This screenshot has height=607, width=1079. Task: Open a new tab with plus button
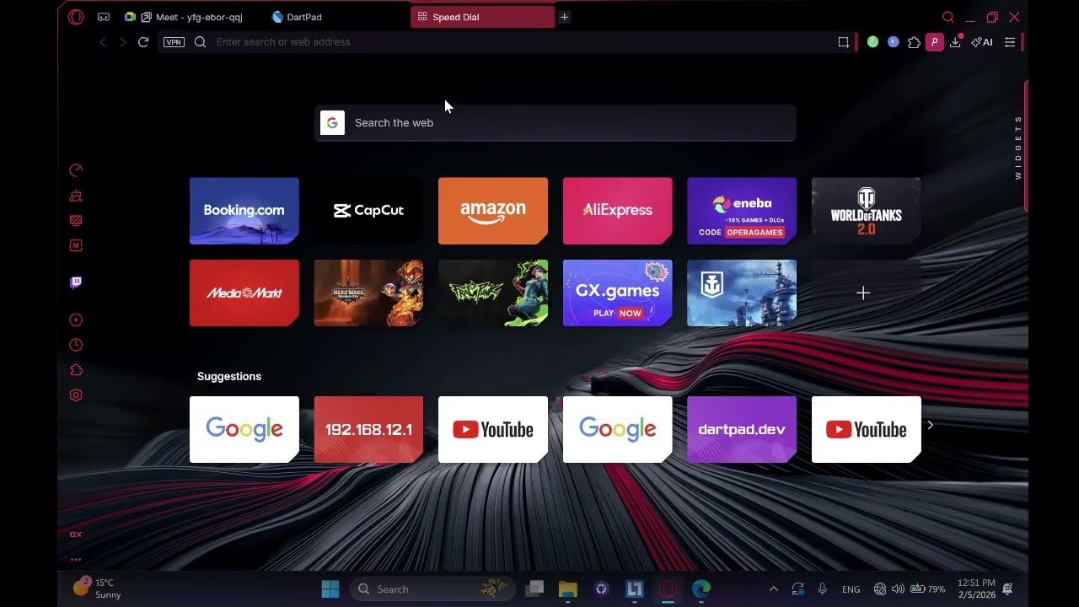pyautogui.click(x=564, y=17)
